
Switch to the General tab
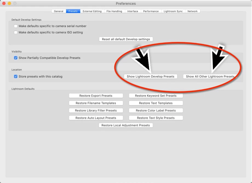(59, 11)
